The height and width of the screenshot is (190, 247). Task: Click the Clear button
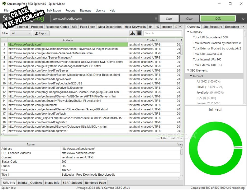click(x=189, y=18)
